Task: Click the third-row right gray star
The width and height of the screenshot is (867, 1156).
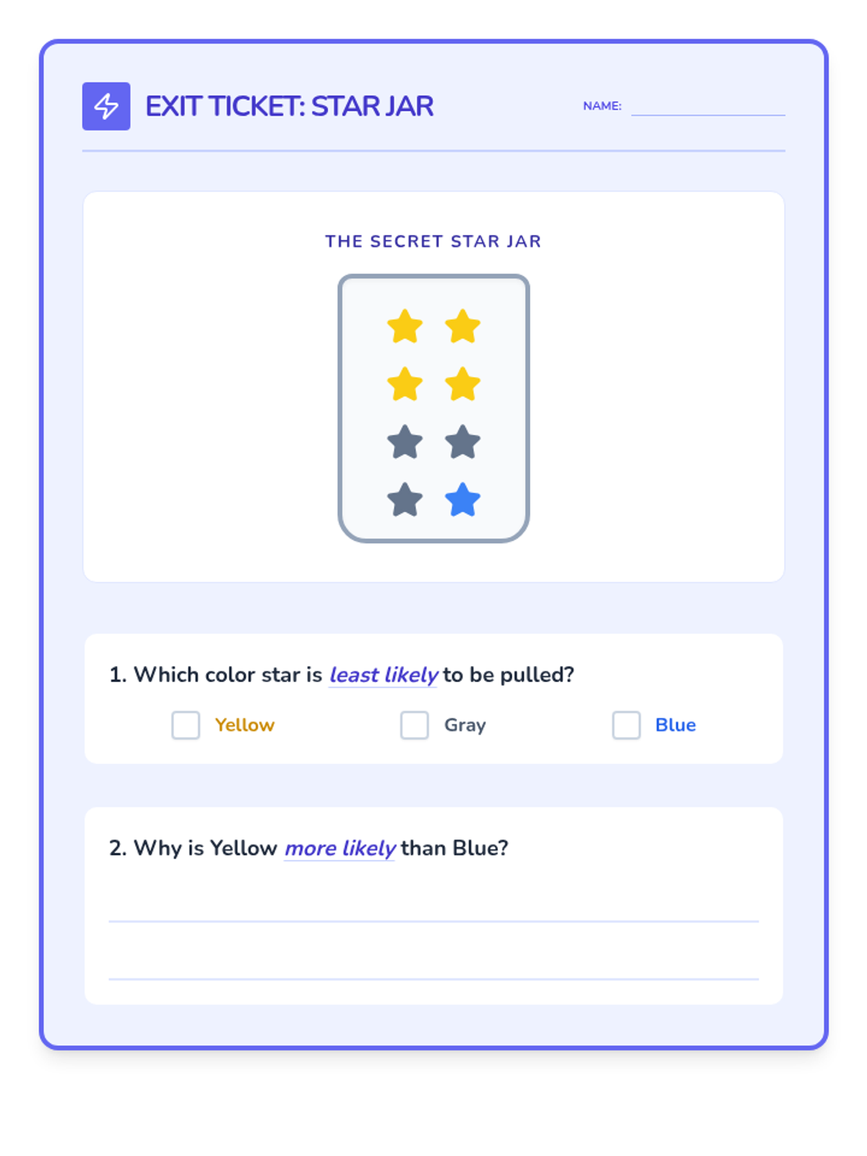Action: (x=462, y=442)
